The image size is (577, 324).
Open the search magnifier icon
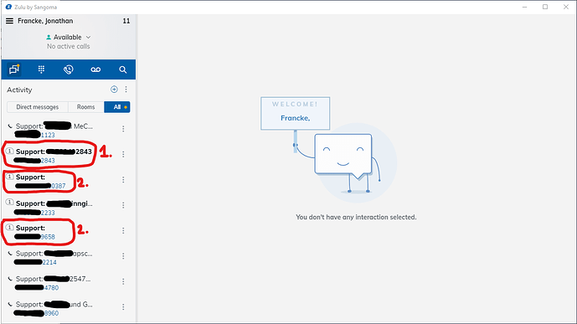123,69
